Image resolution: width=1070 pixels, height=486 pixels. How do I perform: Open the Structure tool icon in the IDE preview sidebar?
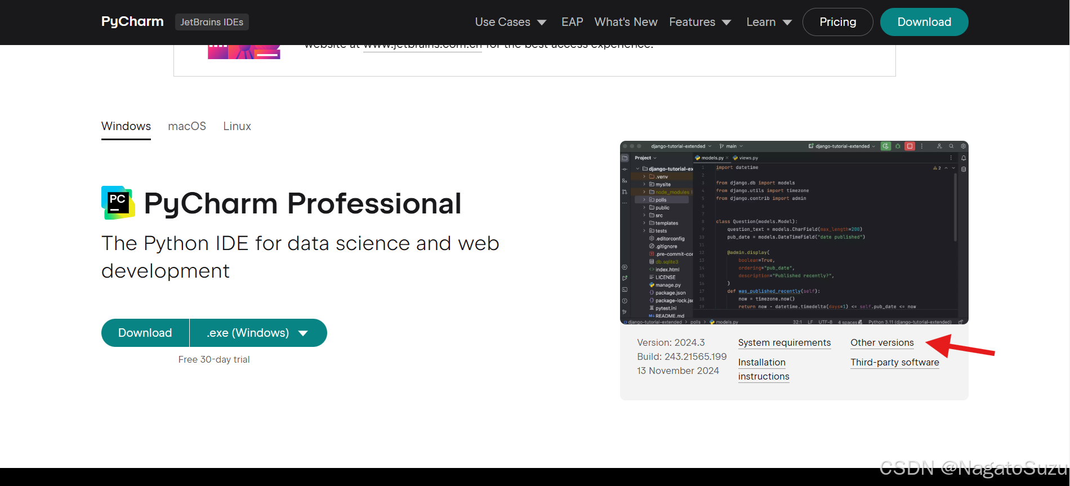point(625,181)
